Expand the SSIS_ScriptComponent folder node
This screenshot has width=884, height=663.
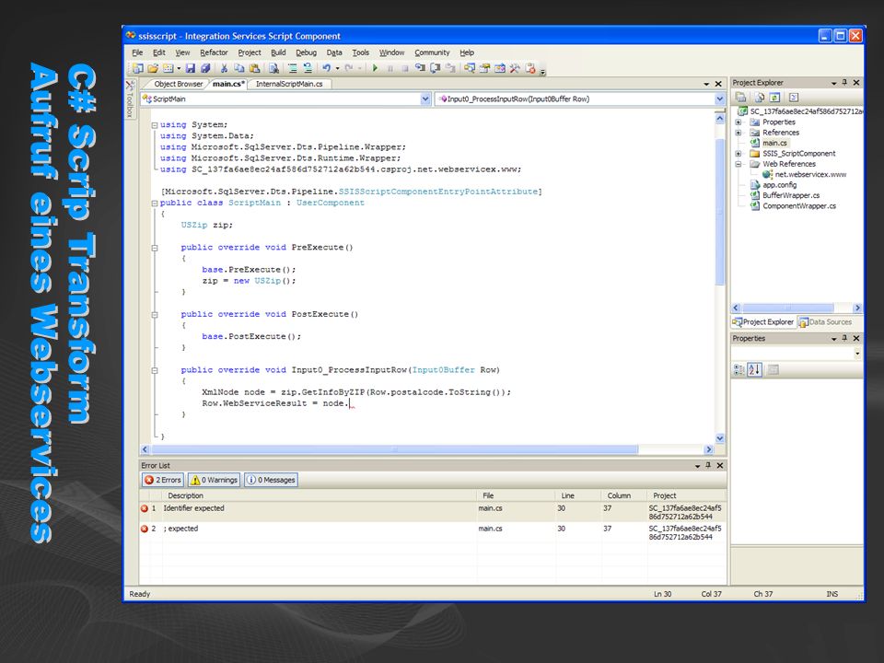[x=738, y=154]
